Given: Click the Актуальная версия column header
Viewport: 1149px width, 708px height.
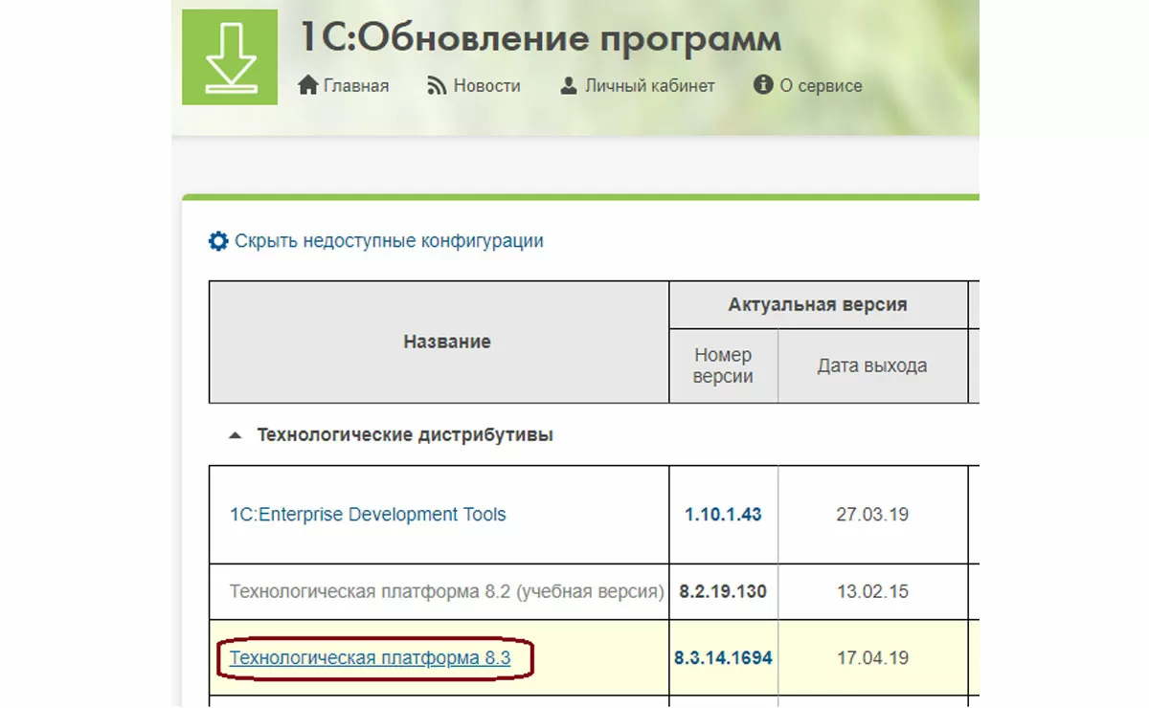Looking at the screenshot, I should click(818, 305).
